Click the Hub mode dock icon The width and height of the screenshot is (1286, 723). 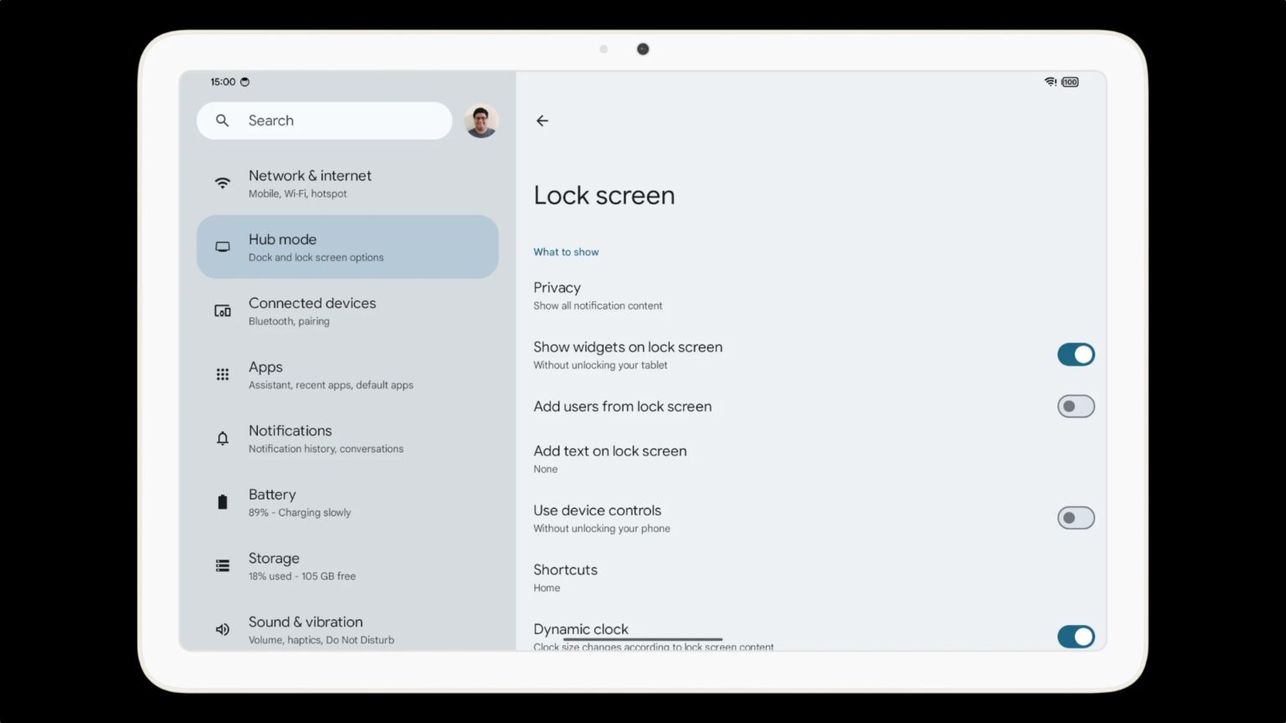[x=222, y=245]
